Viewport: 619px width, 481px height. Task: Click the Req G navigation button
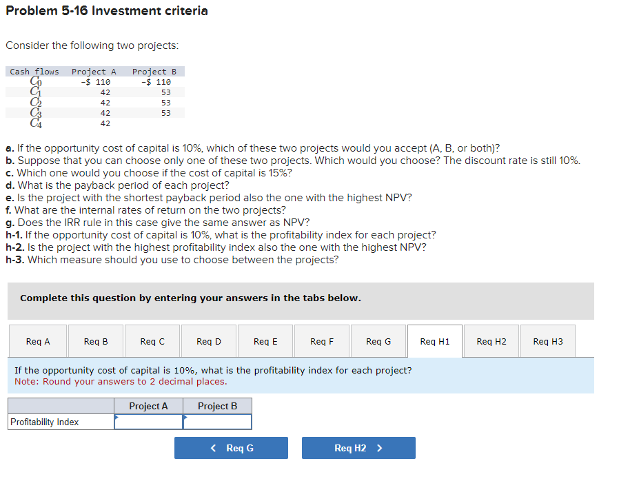231,447
